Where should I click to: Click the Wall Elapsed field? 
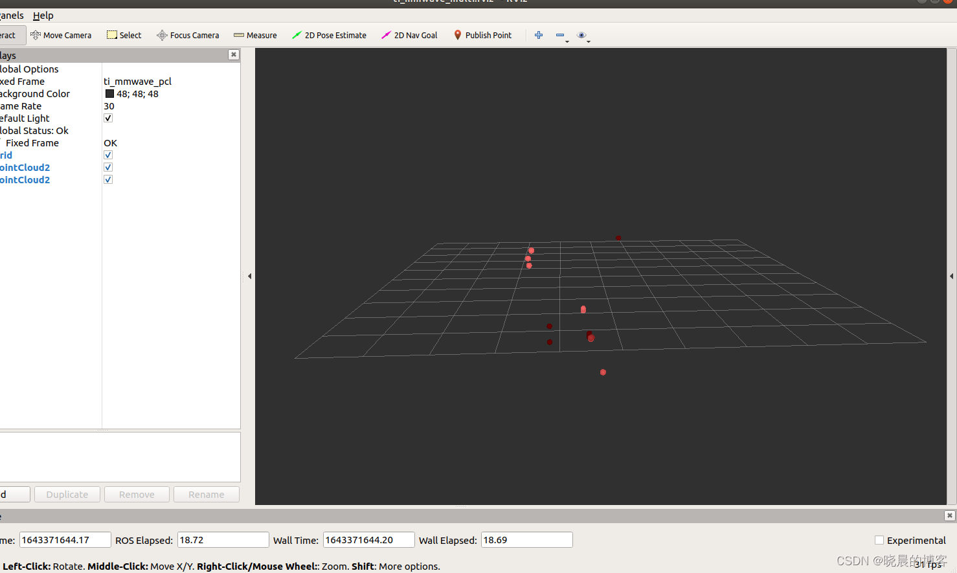526,540
